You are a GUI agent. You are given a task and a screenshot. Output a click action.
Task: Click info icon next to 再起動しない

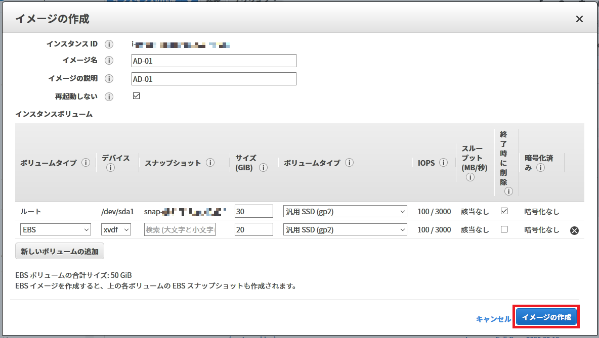(109, 96)
